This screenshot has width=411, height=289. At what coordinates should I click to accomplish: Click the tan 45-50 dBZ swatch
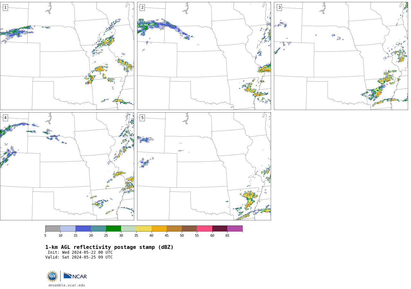pos(174,229)
